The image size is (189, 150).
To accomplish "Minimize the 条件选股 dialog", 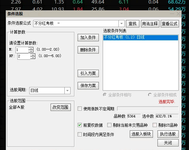I will coord(172,14).
